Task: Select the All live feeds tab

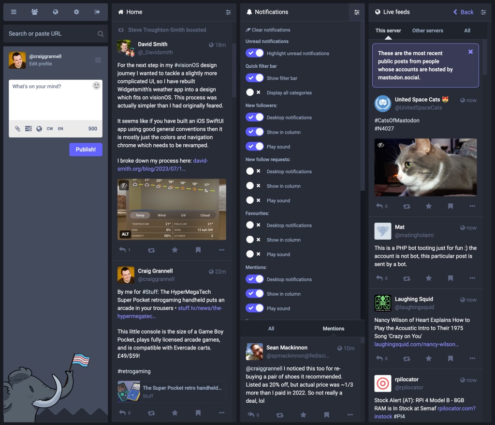Action: click(467, 30)
